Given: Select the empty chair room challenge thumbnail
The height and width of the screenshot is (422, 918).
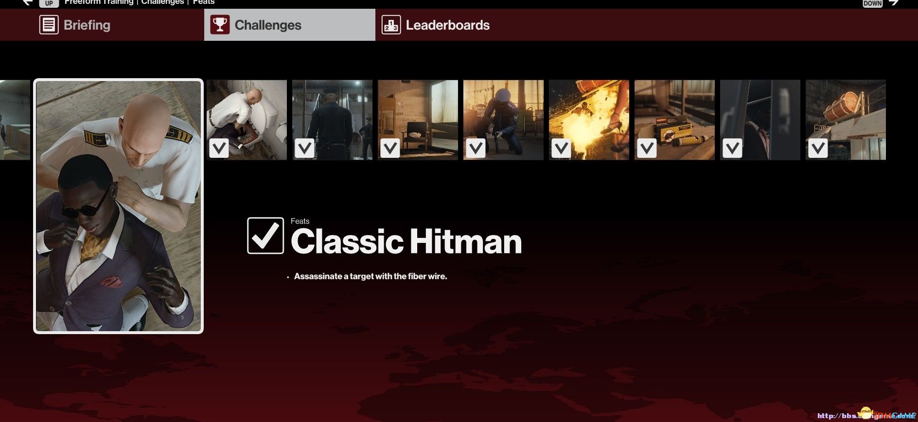Looking at the screenshot, I should pos(418,120).
